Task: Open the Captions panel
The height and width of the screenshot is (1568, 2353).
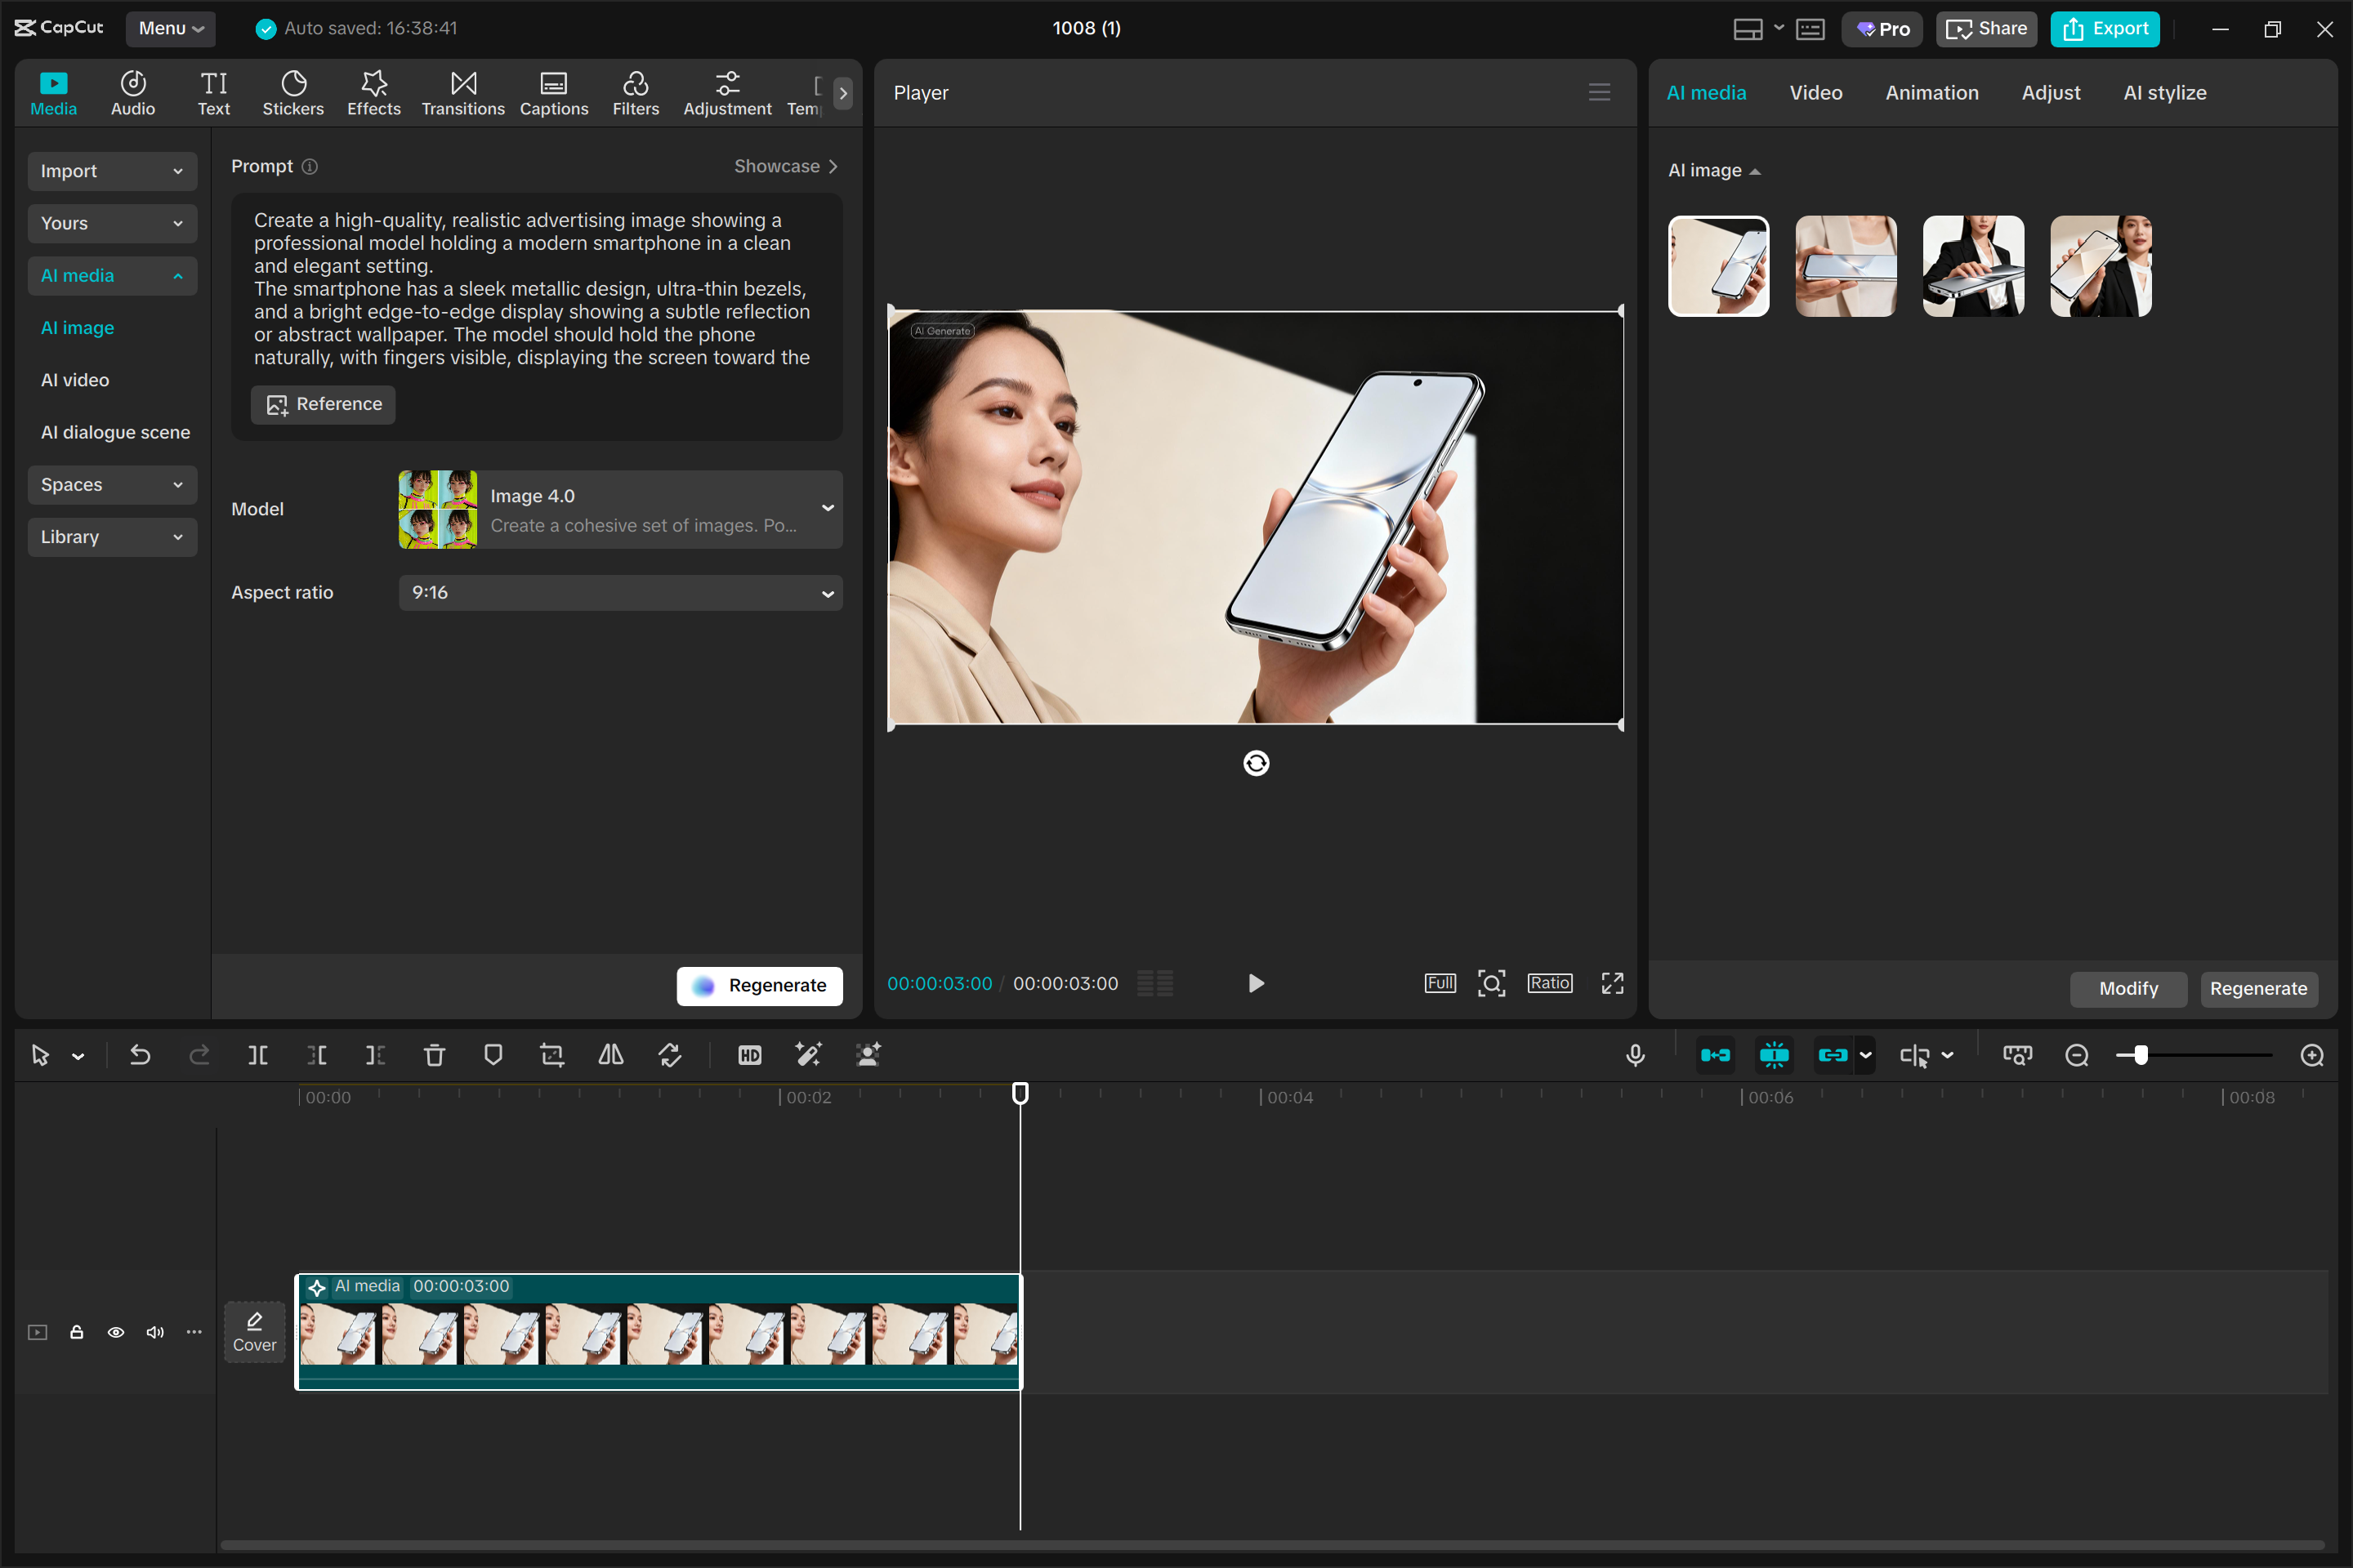Action: coord(554,93)
